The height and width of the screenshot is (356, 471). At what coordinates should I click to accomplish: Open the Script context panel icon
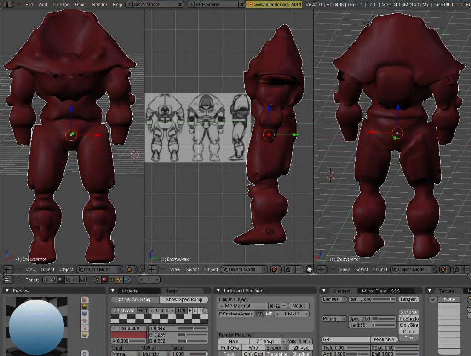53,280
